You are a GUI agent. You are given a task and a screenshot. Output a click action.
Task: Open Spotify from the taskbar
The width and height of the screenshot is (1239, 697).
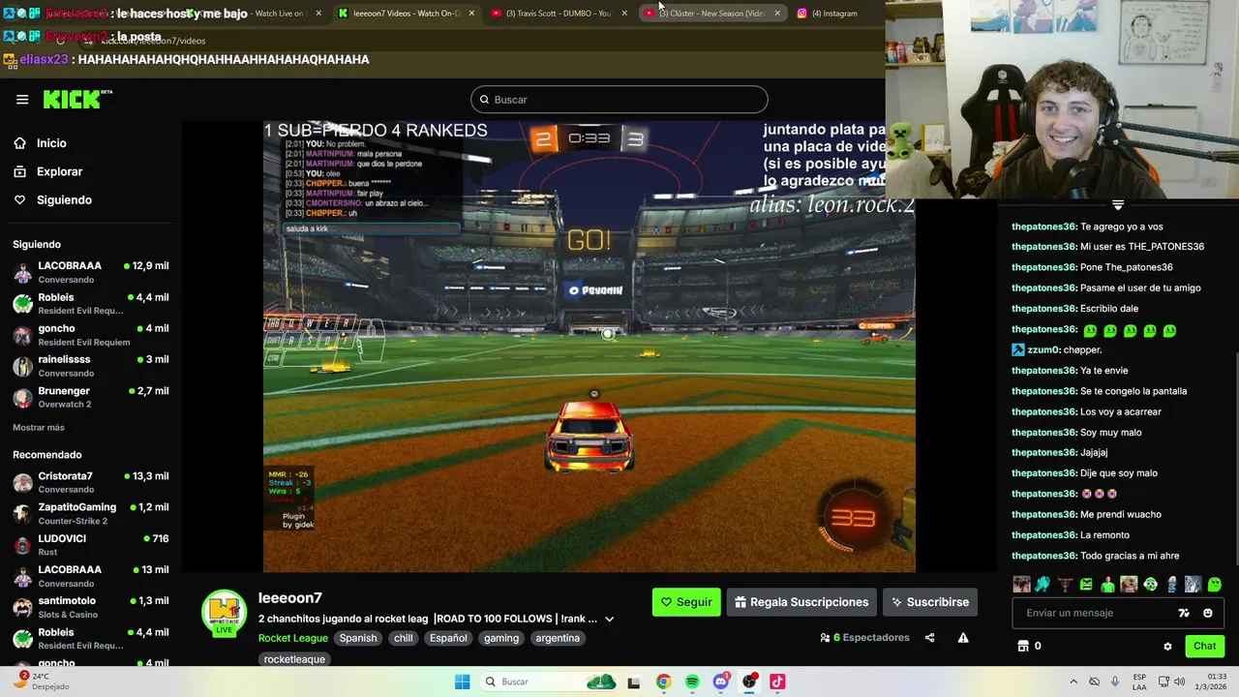click(x=692, y=682)
